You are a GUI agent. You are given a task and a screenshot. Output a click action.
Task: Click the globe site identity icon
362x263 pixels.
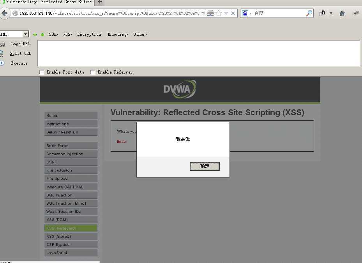15,13
